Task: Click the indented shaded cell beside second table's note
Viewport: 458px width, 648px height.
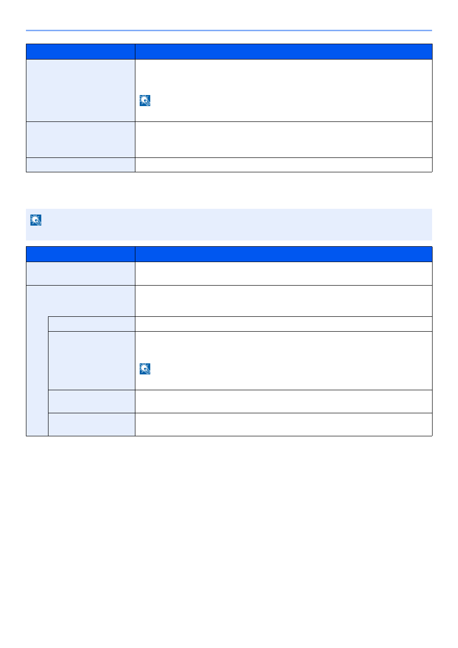Action: click(92, 361)
